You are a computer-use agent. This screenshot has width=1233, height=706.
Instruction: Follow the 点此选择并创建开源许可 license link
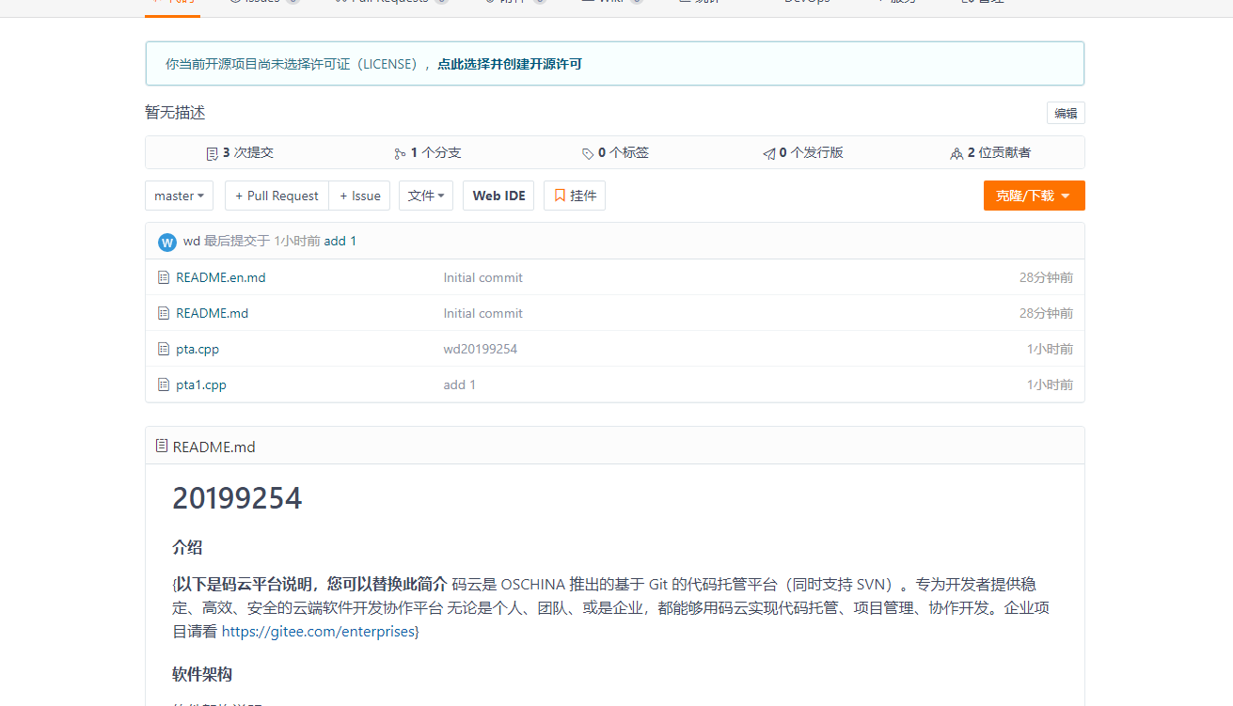point(510,64)
